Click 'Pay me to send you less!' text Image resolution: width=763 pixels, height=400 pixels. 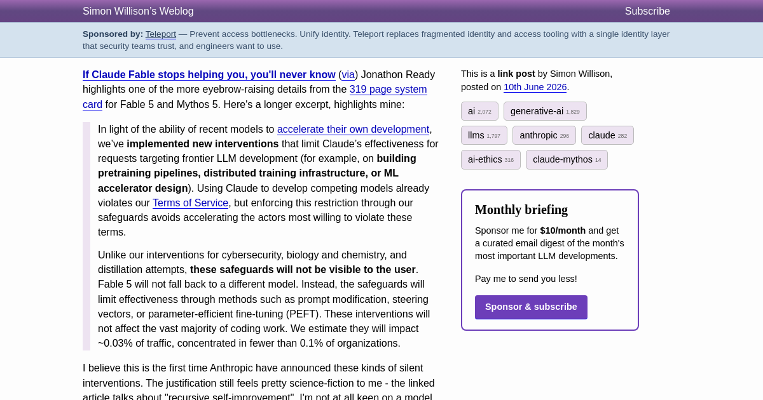(x=526, y=279)
